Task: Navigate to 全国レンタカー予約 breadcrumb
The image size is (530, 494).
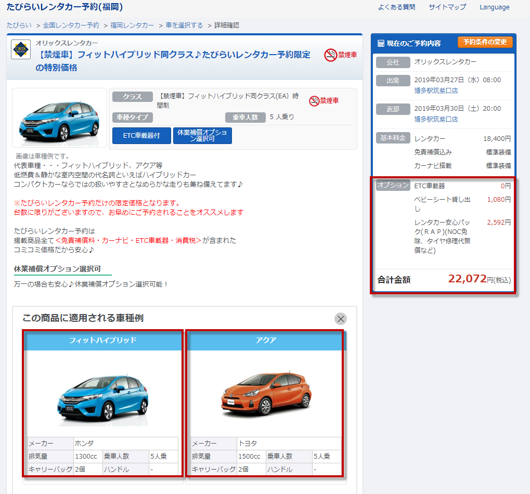Action: (x=71, y=25)
